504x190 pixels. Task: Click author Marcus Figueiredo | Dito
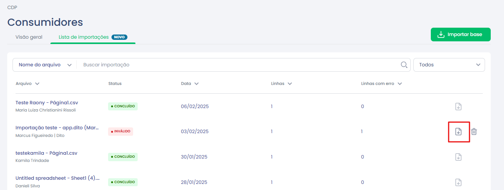coord(40,135)
